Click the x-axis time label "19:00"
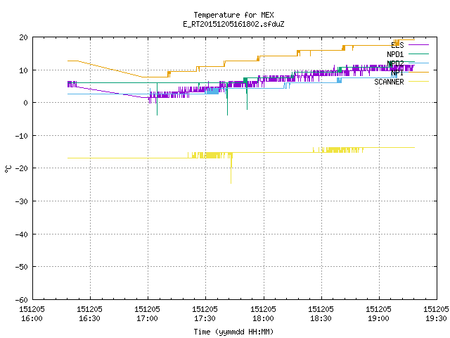 [x=378, y=318]
